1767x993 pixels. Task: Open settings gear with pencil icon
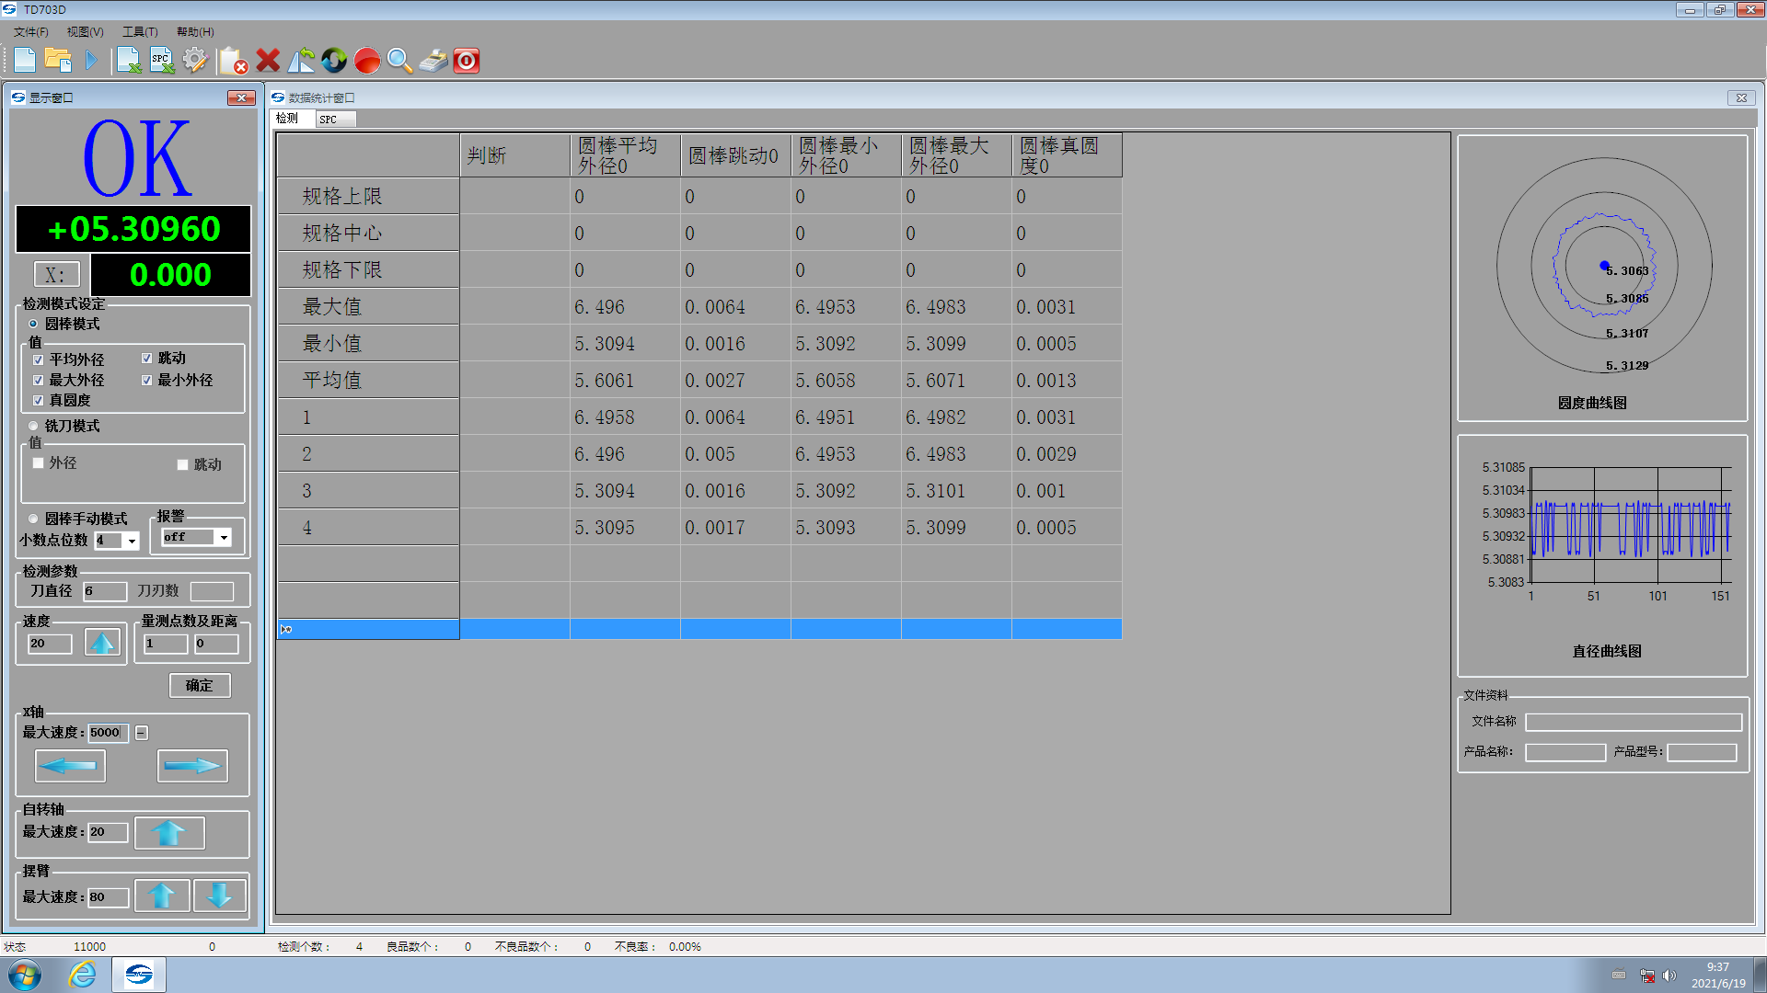point(195,61)
